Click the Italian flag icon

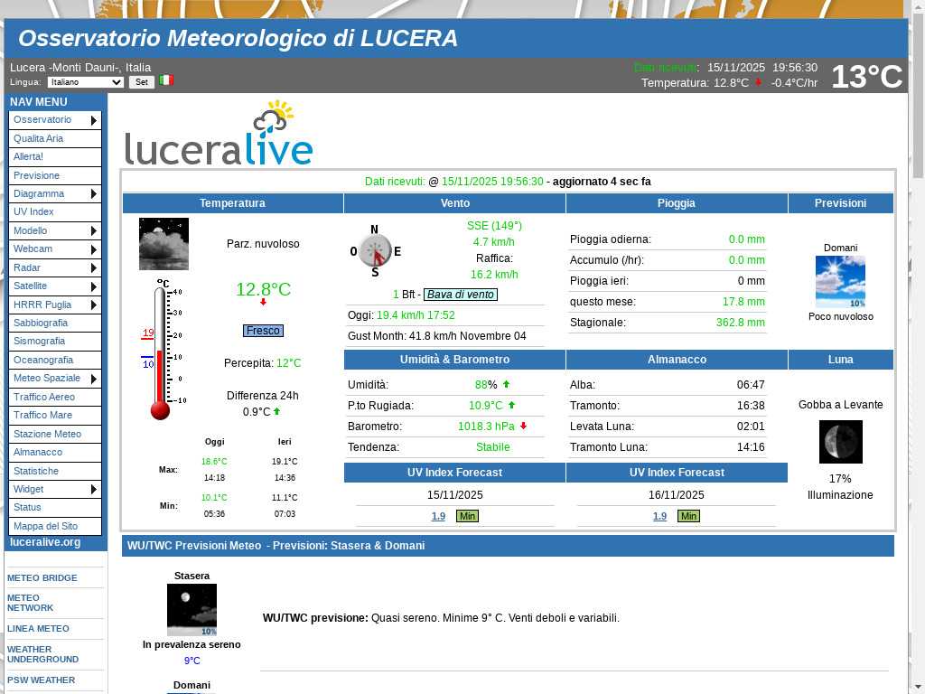point(166,80)
